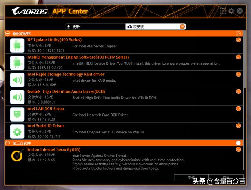
Task: Collapse the 新驱动程序 section
Action: pyautogui.click(x=7, y=34)
